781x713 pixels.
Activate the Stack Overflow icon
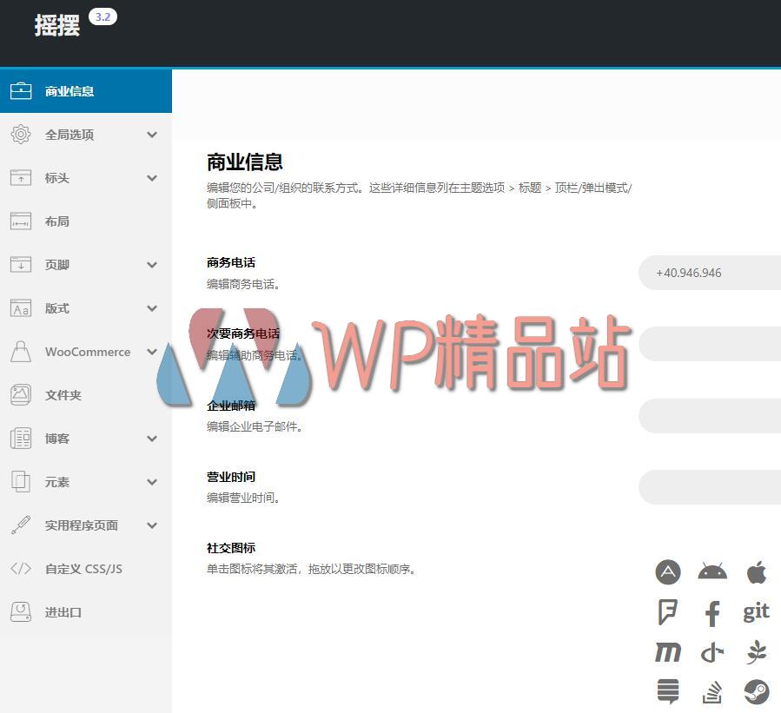(712, 692)
